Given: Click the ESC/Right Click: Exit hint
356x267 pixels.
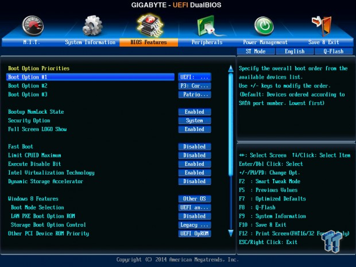Looking at the screenshot, I should pyautogui.click(x=268, y=242).
